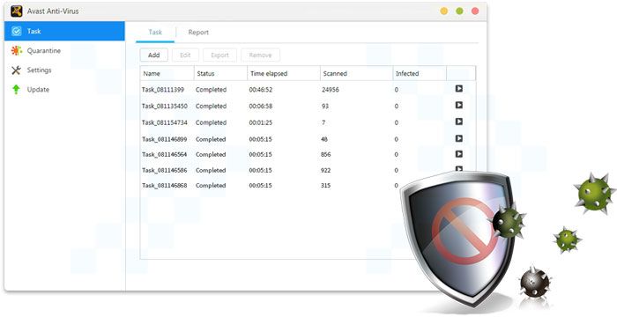Click the scanned count 856
The height and width of the screenshot is (317, 617).
pyautogui.click(x=326, y=155)
